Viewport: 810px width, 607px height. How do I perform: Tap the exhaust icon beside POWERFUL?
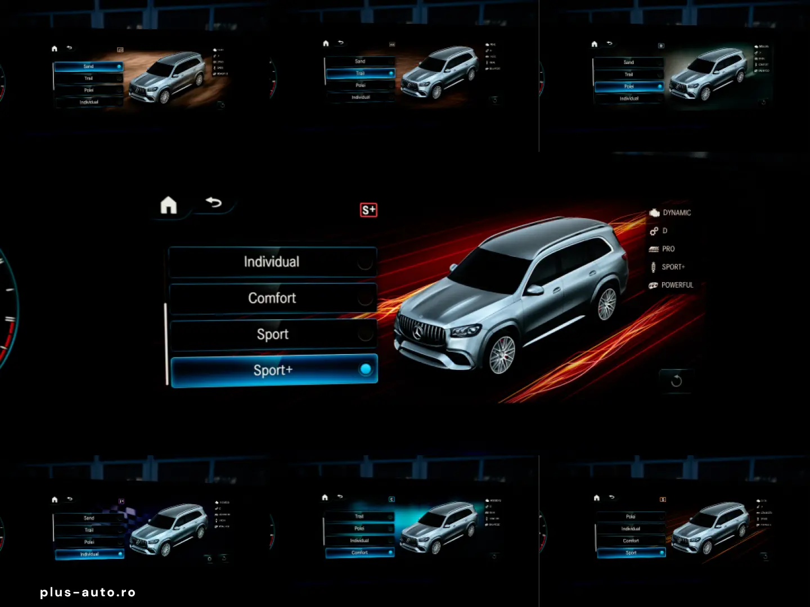653,286
